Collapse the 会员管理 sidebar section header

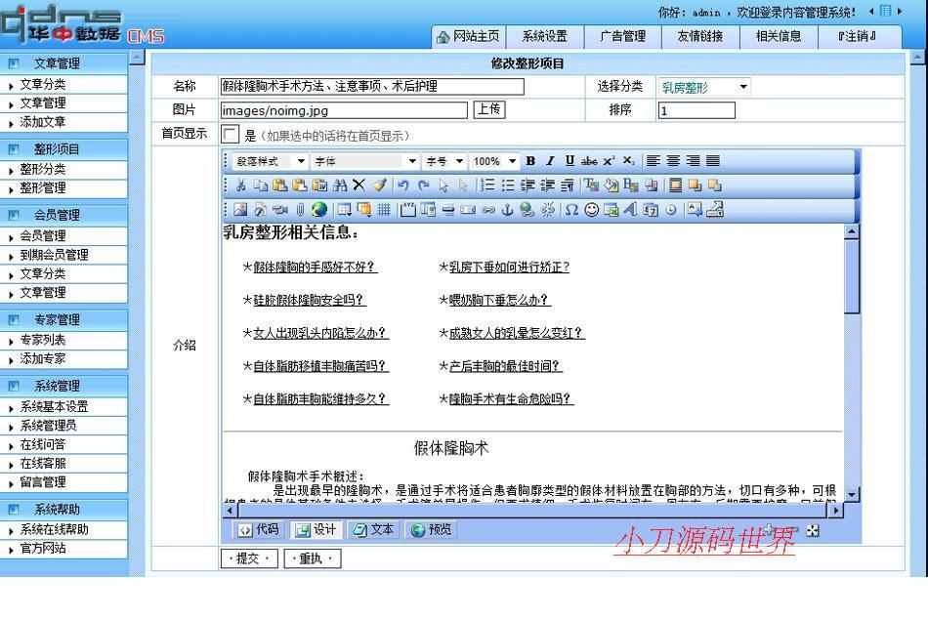[x=63, y=215]
